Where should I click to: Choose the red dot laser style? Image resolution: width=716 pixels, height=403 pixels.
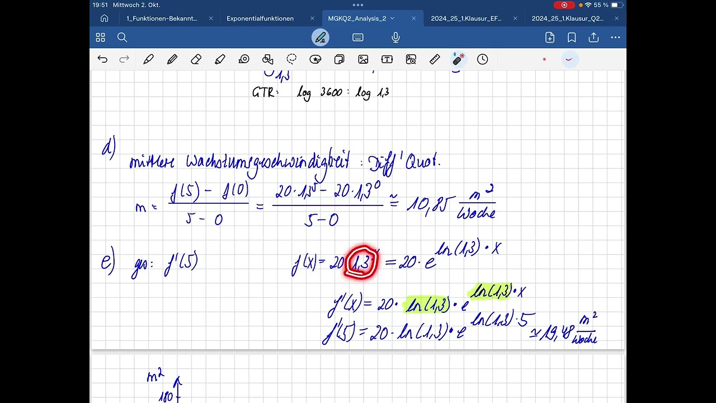tap(544, 59)
